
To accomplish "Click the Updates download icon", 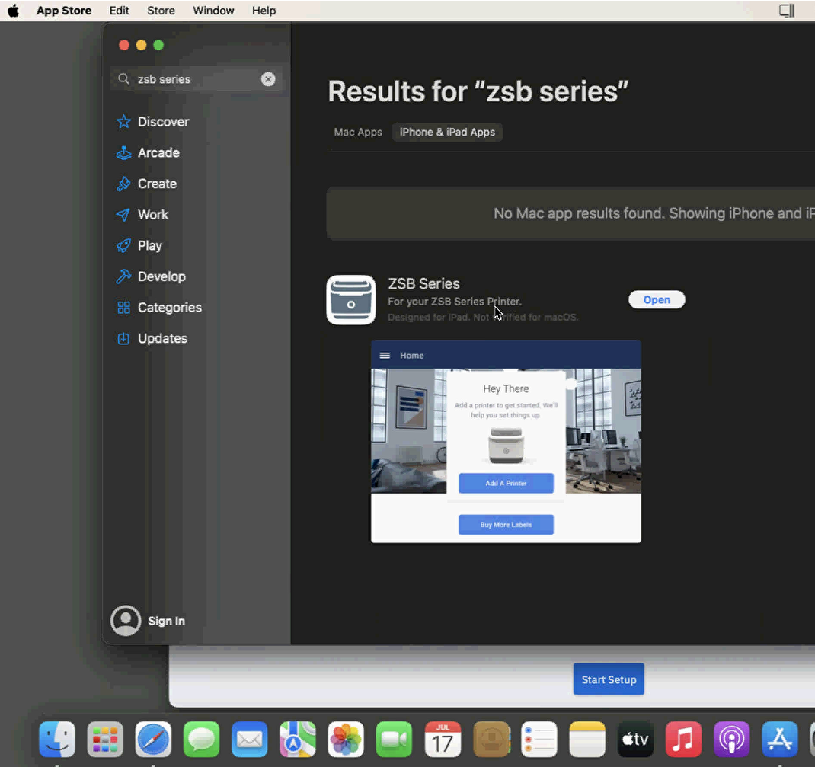I will [x=123, y=338].
